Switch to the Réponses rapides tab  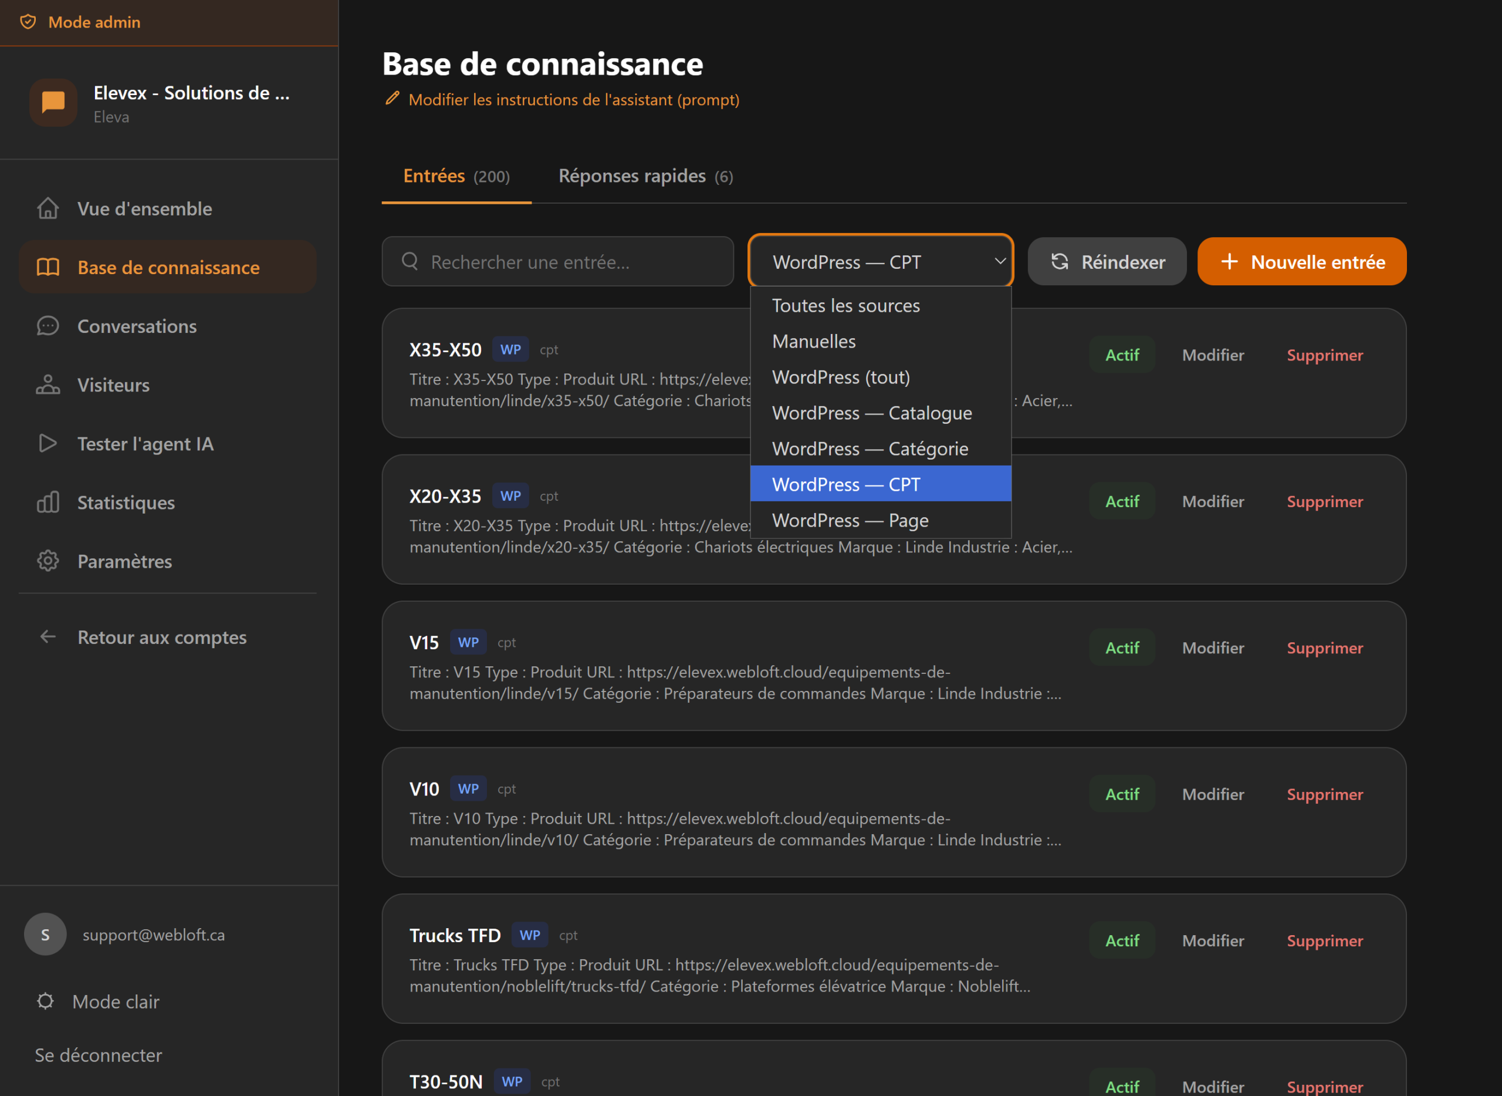[646, 176]
